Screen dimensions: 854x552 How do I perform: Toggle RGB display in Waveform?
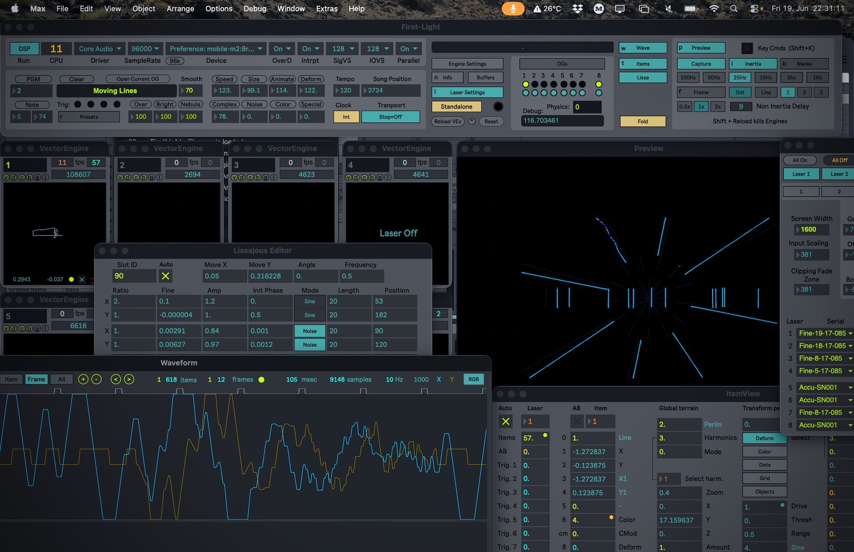474,379
